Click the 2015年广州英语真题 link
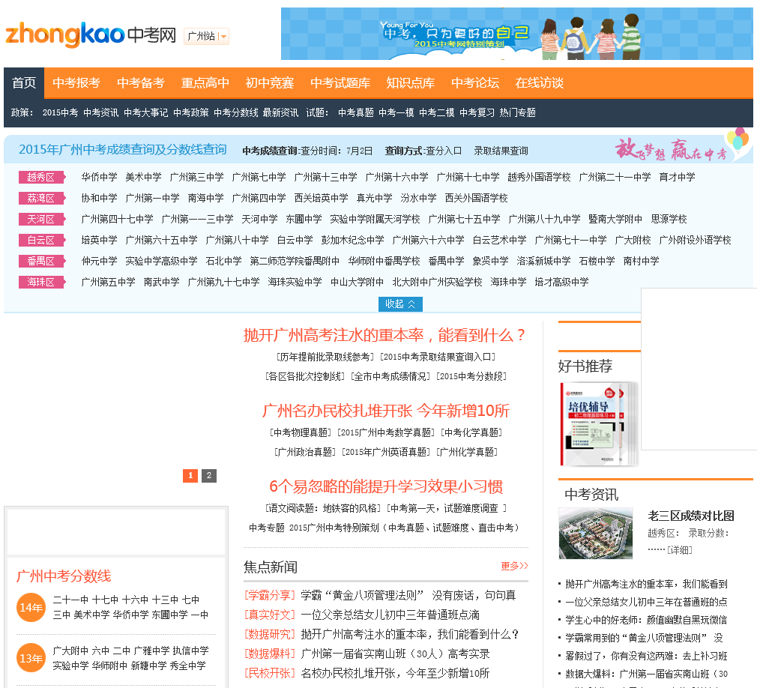 coord(386,452)
